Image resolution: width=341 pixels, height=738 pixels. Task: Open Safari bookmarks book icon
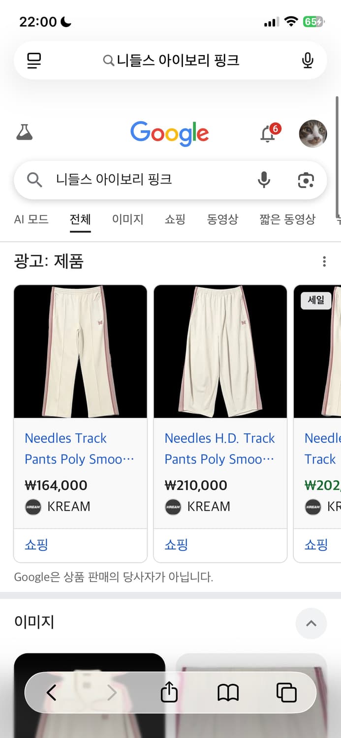tap(228, 692)
